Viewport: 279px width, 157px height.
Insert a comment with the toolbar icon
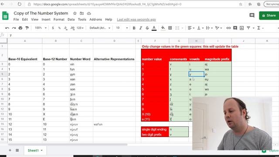tap(235, 28)
